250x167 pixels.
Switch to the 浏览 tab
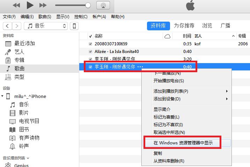click(x=207, y=26)
